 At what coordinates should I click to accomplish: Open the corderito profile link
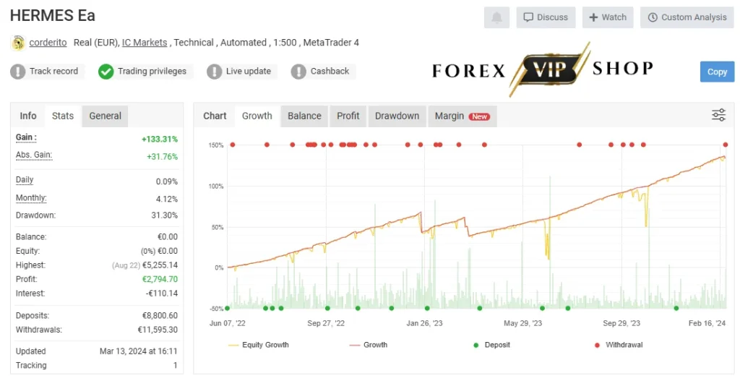[48, 43]
